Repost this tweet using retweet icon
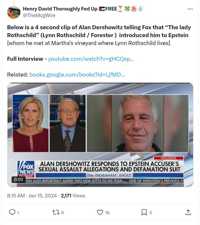200x225 pixels. click(x=56, y=213)
